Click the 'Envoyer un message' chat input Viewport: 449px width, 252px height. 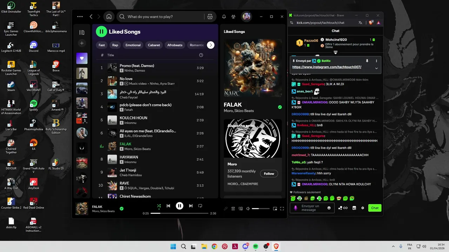pos(312,208)
